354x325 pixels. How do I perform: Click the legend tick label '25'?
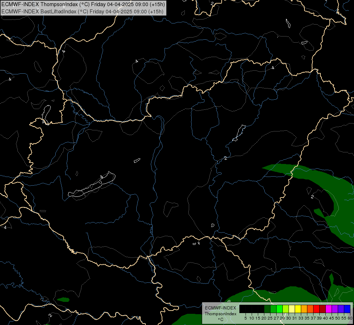270,318
